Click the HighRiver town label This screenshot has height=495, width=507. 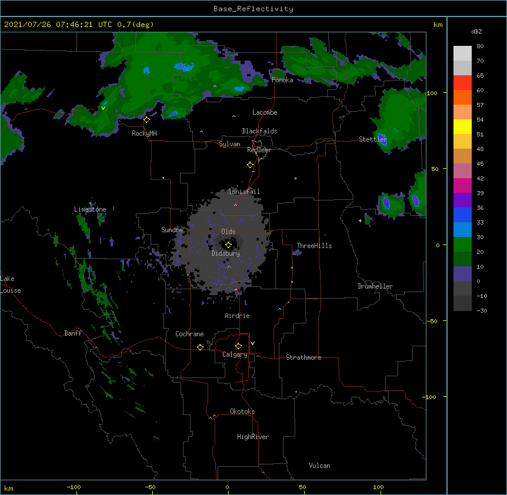click(253, 437)
